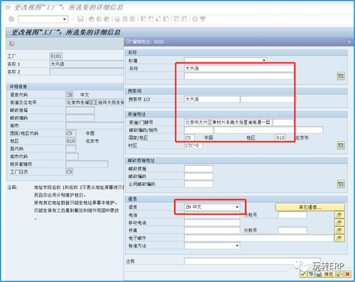The image size is (355, 282).
Task: Click the Find binoculars icon
Action: coord(125,19)
